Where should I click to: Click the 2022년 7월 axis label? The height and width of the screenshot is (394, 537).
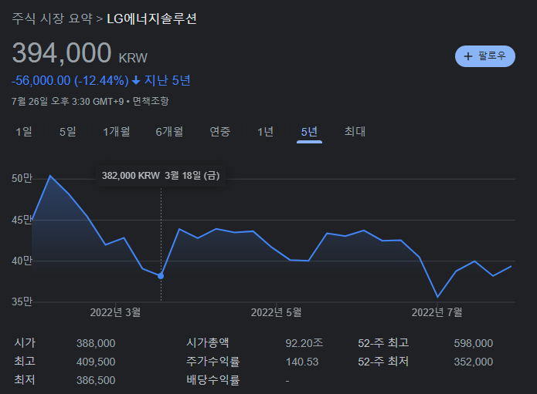point(437,312)
